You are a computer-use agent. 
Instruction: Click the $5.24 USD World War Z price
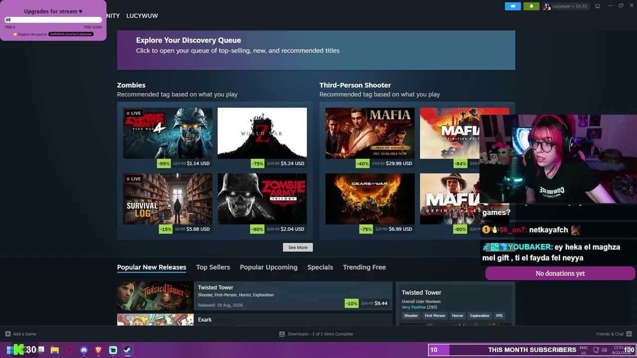point(293,164)
